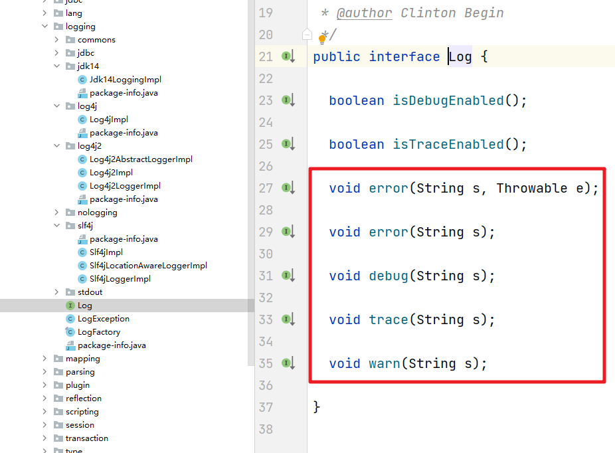
Task: Click the project tree vertical scrollbar
Action: 251,183
